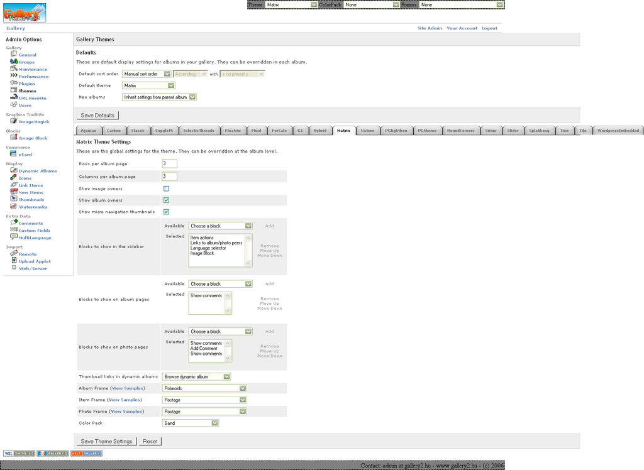644x470 pixels.
Task: Switch to the Carbon theme tab
Action: [x=114, y=131]
